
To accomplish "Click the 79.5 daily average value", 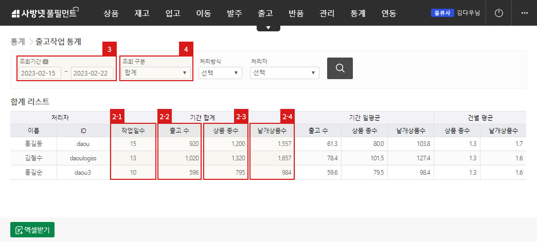I will [379, 173].
